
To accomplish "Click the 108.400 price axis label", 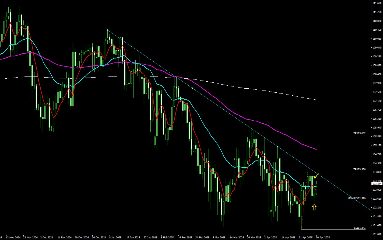I will pyautogui.click(x=377, y=74).
